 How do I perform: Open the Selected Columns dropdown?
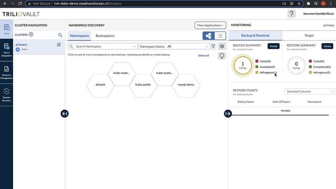(309, 91)
